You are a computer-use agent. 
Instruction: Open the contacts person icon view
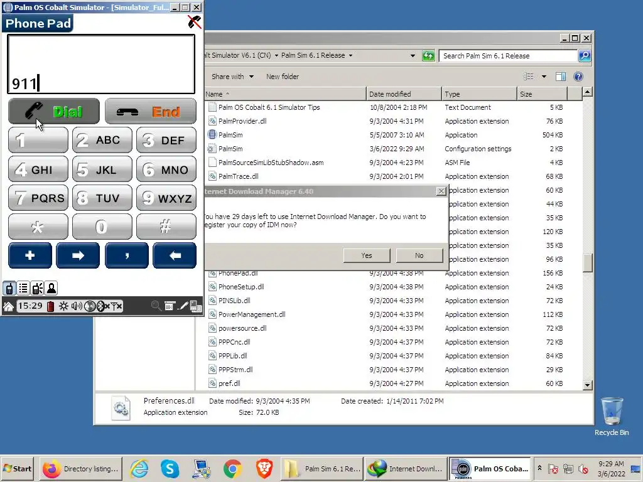coord(51,289)
